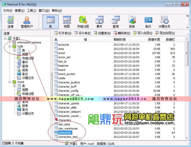Open 管理用户 (Manage Users) icon

tap(27, 22)
